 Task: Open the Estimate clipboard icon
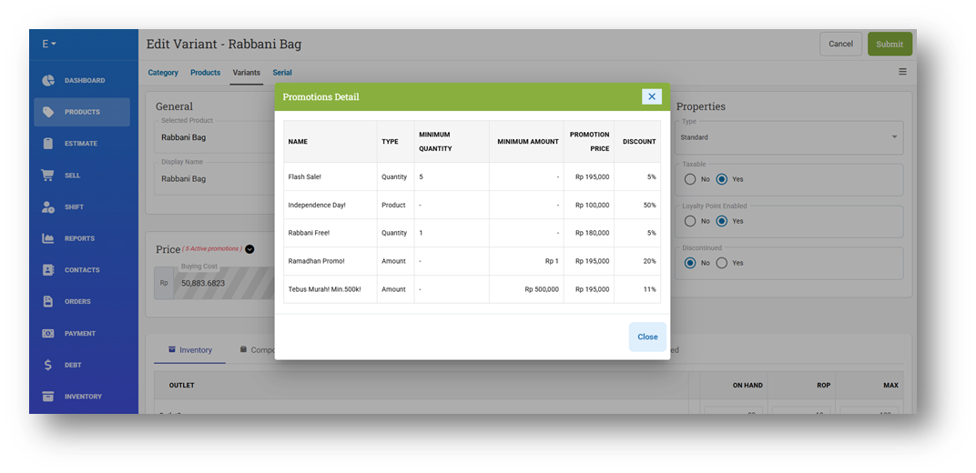click(48, 144)
